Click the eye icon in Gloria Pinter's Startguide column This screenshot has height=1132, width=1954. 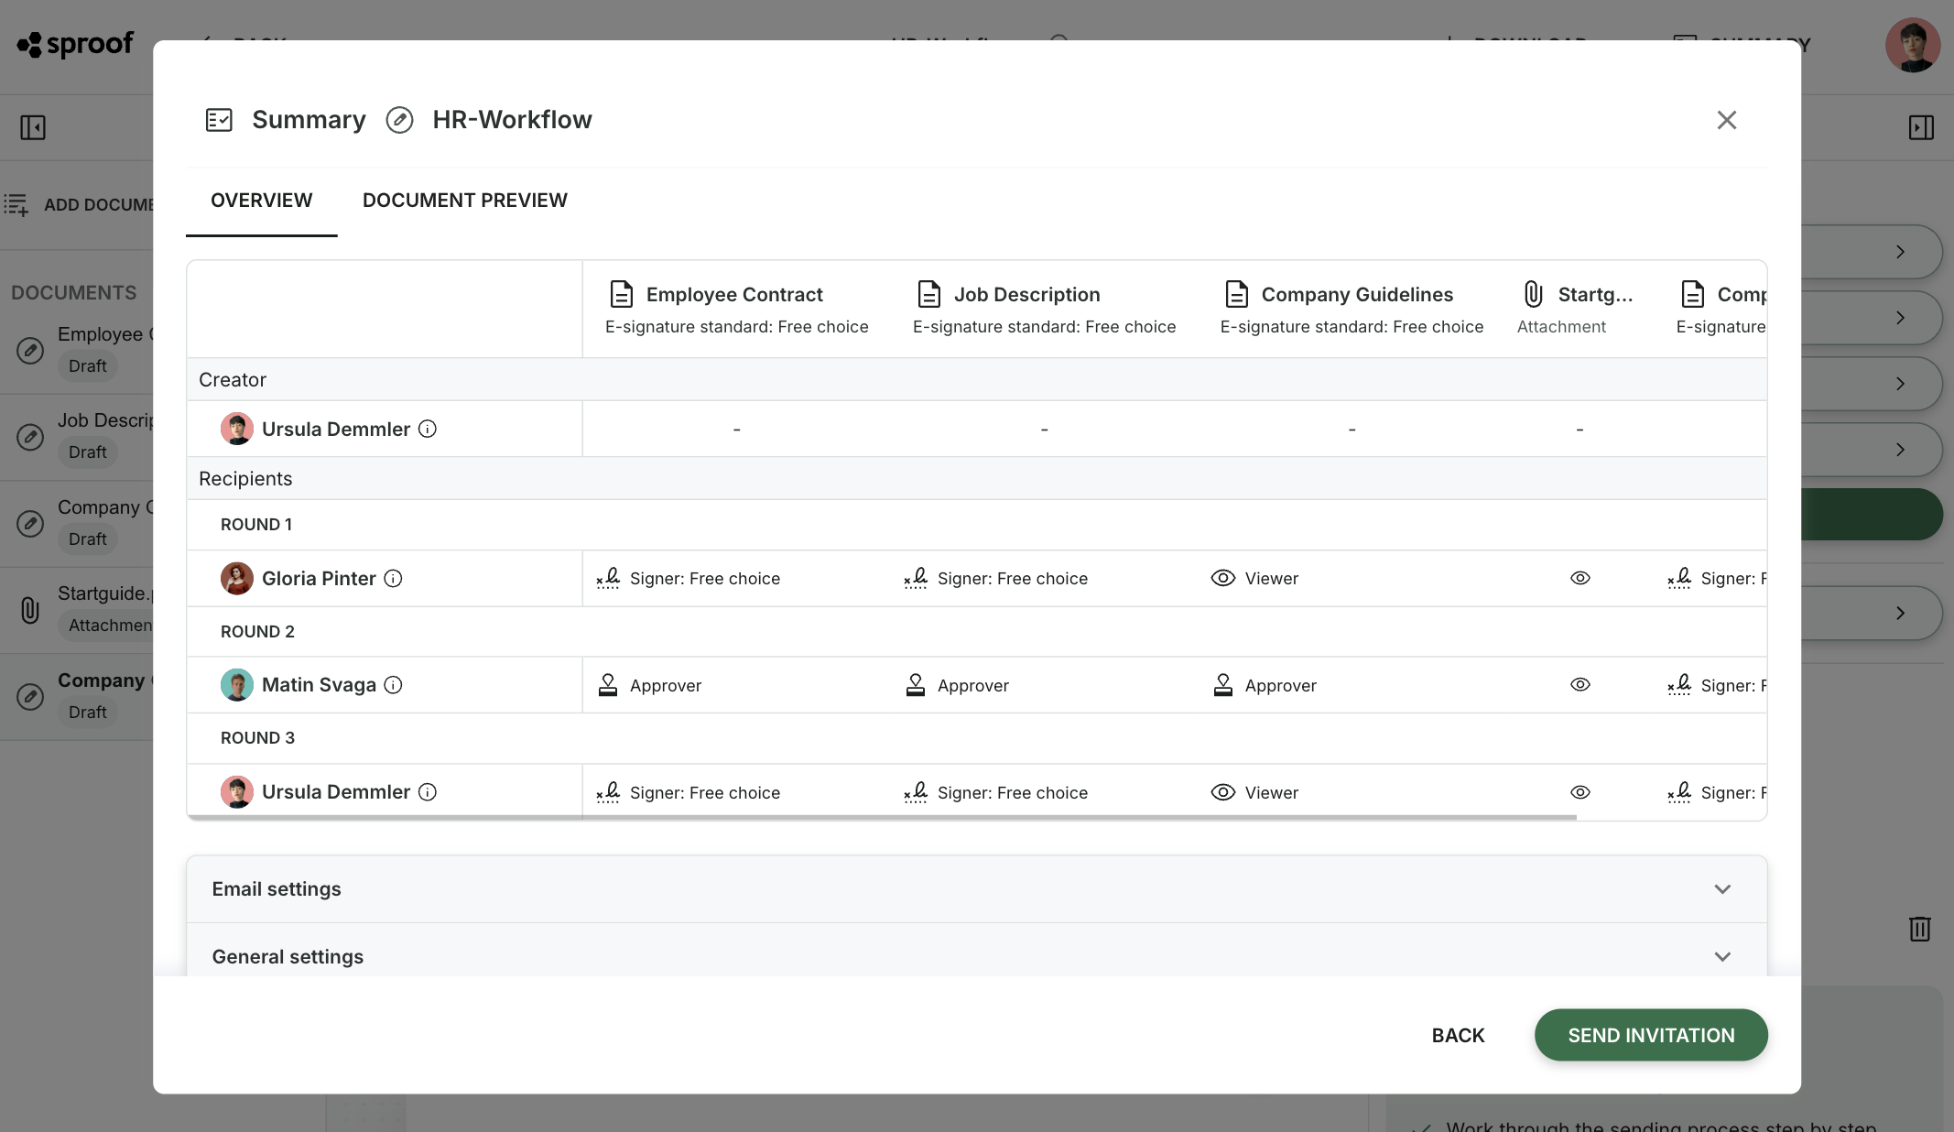(x=1580, y=578)
